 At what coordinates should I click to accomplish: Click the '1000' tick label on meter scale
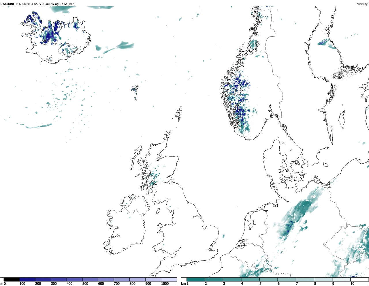(165, 284)
